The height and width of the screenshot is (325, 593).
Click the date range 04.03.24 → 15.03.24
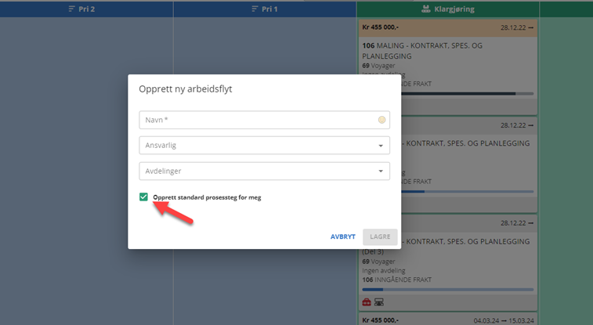504,320
